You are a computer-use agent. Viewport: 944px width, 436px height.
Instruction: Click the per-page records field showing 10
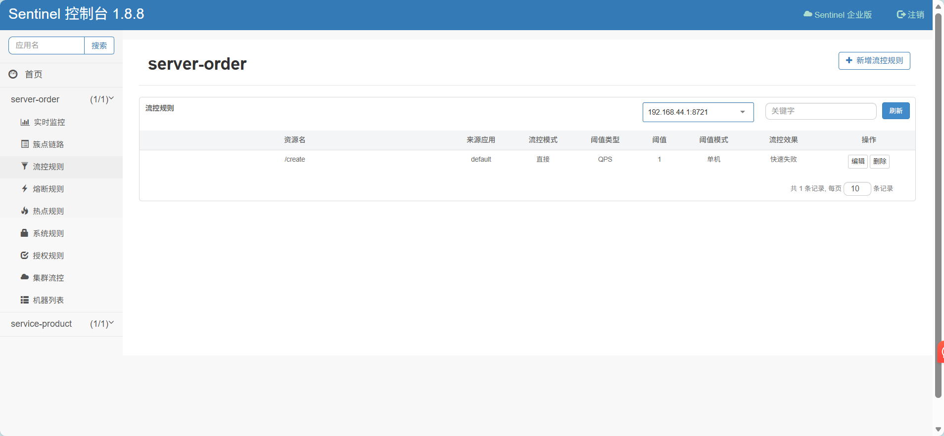[857, 189]
